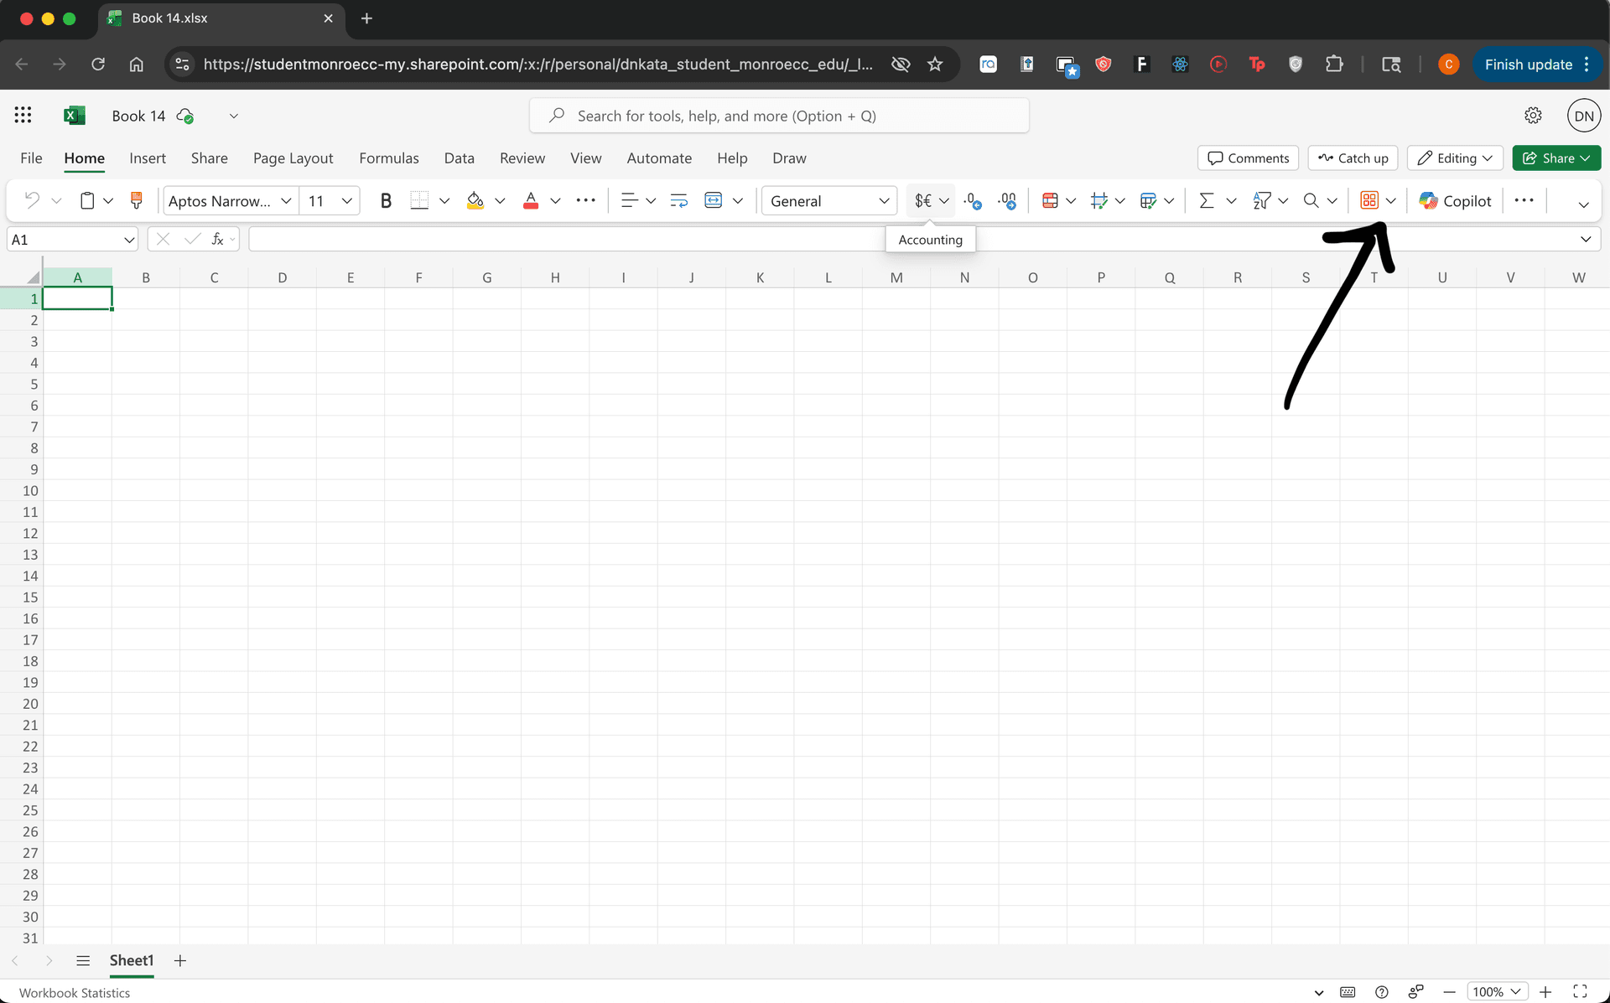Toggle bold formatting
Screen dimensions: 1610x1003
click(386, 200)
